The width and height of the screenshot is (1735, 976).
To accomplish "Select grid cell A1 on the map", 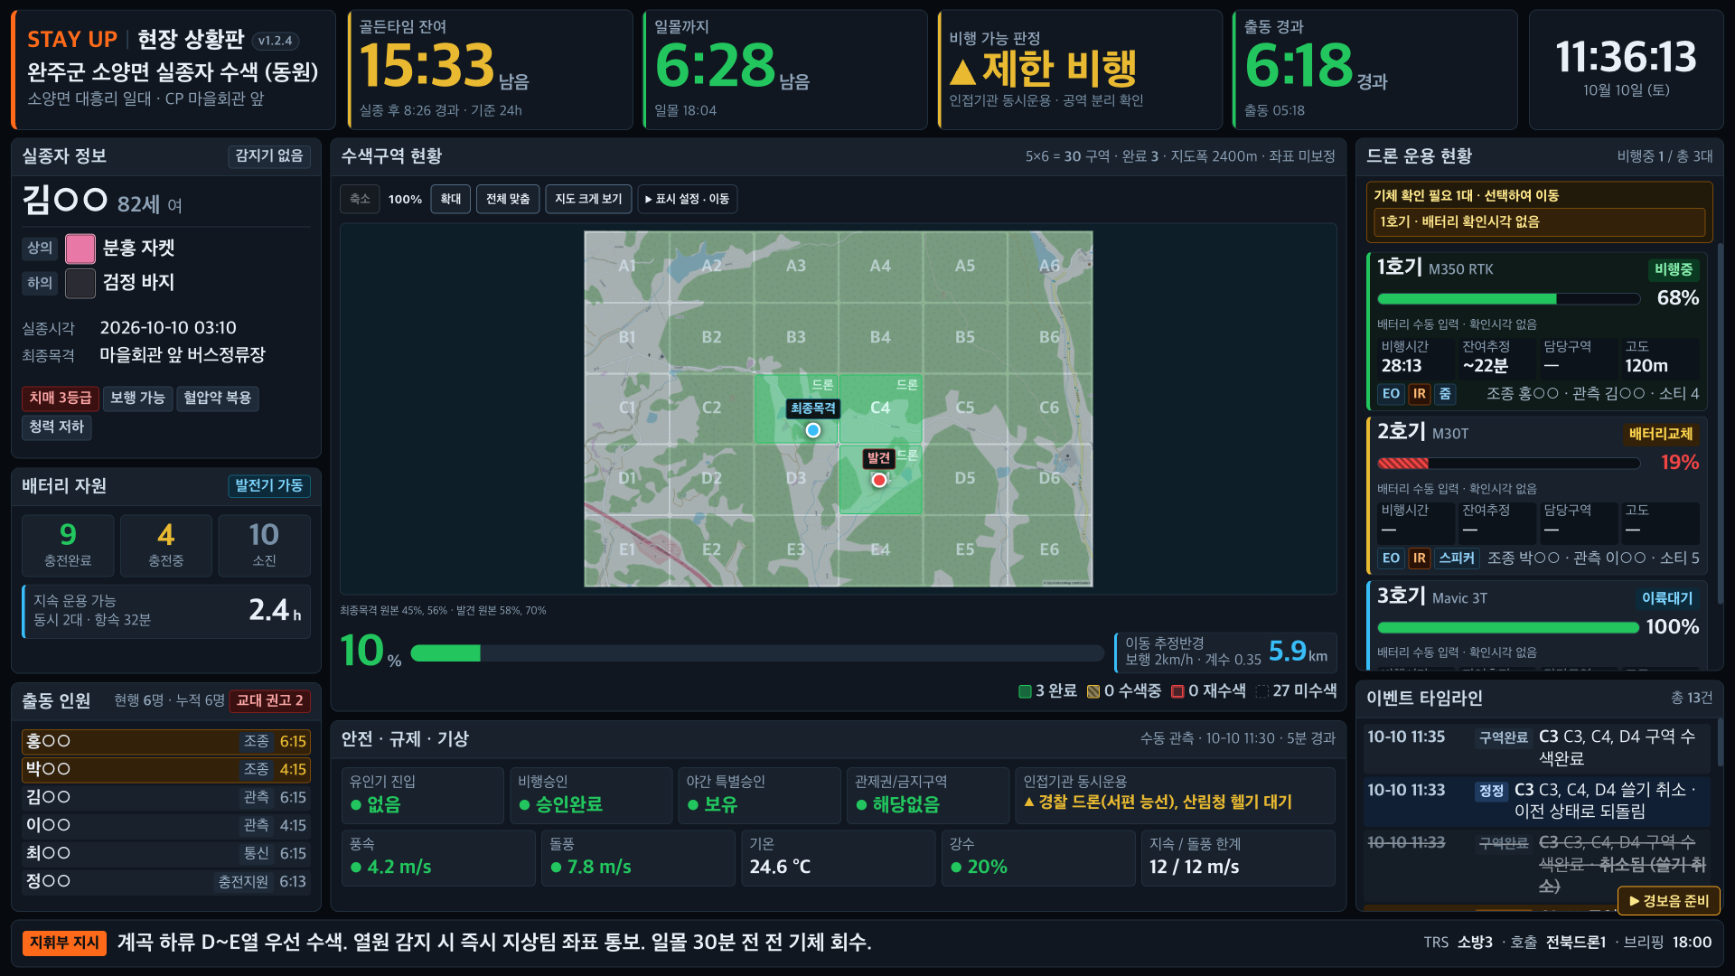I will point(627,267).
